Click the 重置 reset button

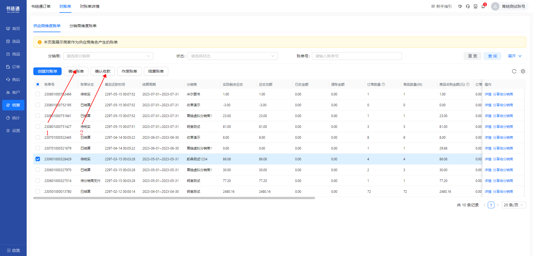(472, 56)
